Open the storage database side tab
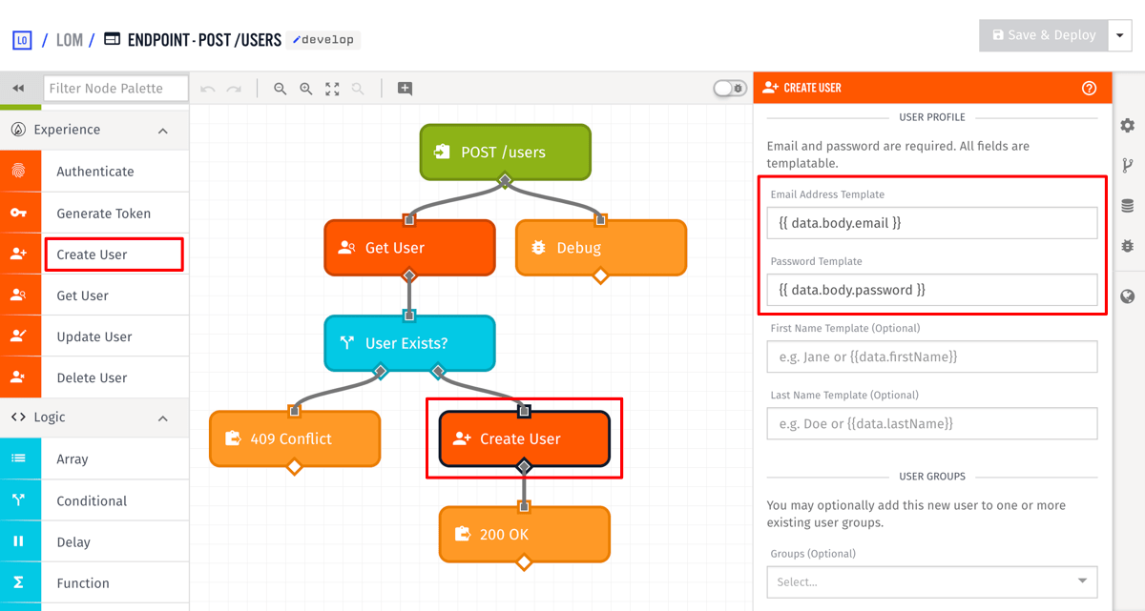The height and width of the screenshot is (611, 1145). coord(1128,206)
